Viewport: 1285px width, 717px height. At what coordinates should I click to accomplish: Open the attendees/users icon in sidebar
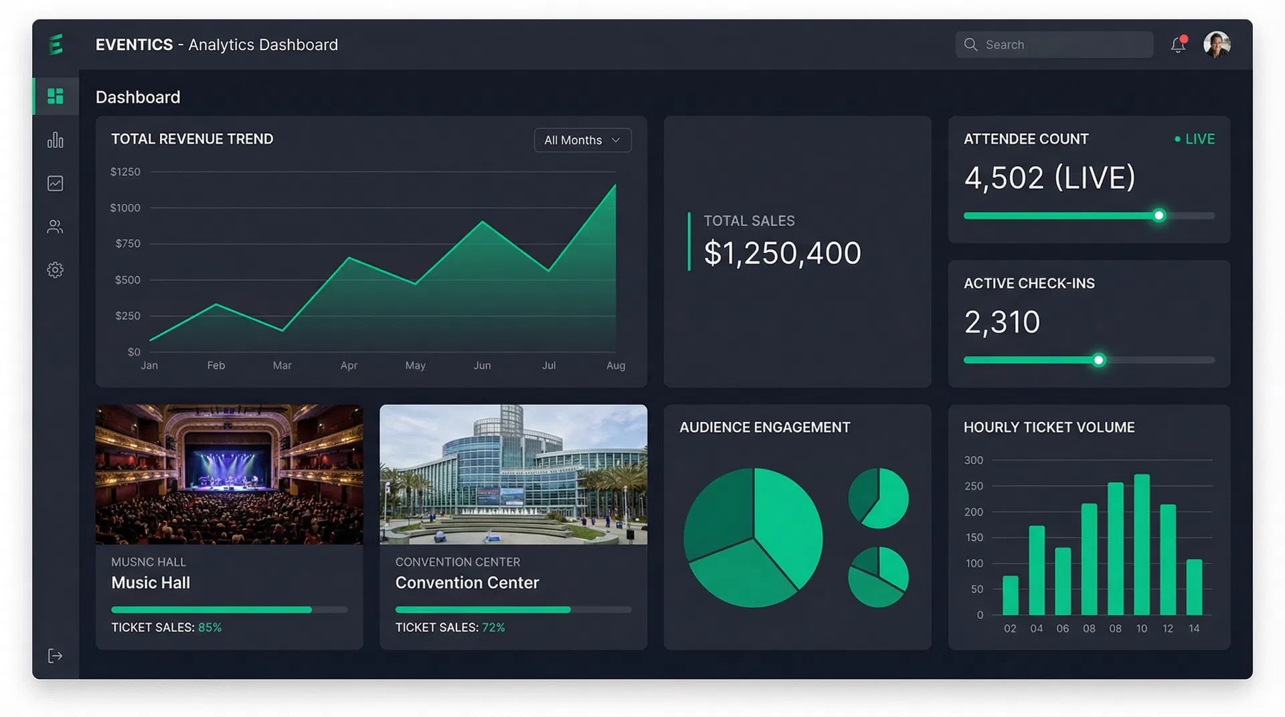click(x=55, y=226)
